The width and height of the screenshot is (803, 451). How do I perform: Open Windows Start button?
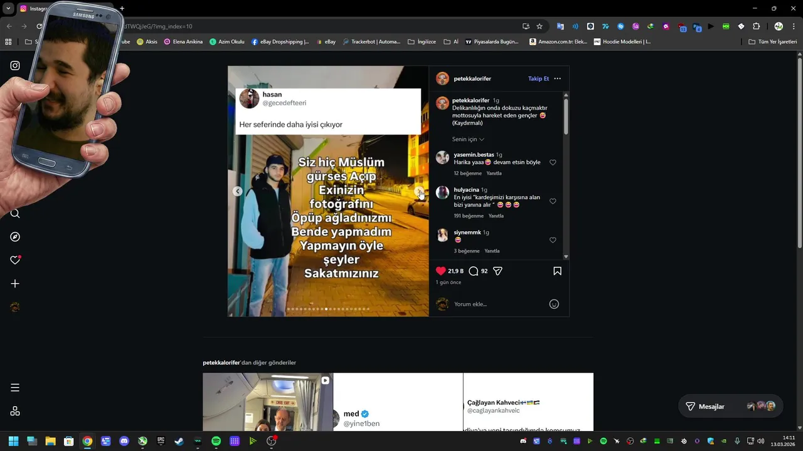point(13,441)
